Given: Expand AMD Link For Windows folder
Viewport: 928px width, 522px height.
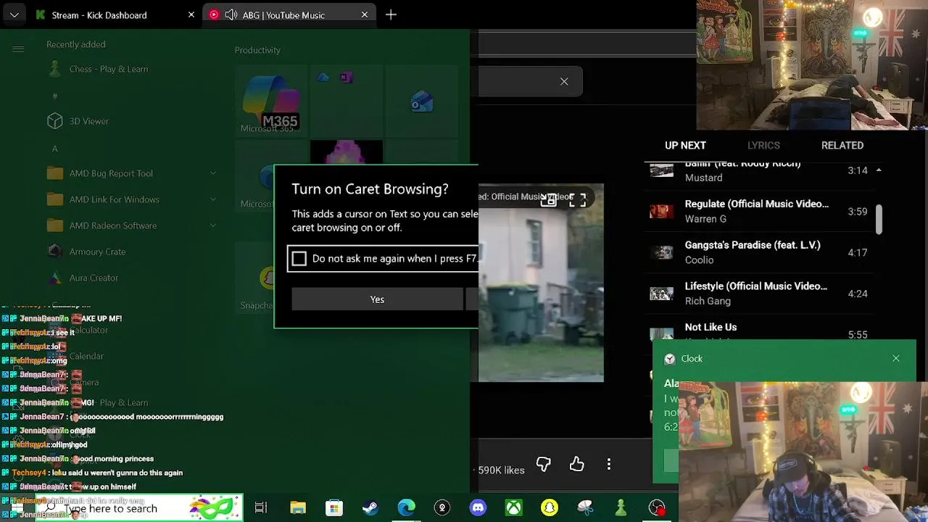Looking at the screenshot, I should pyautogui.click(x=213, y=199).
